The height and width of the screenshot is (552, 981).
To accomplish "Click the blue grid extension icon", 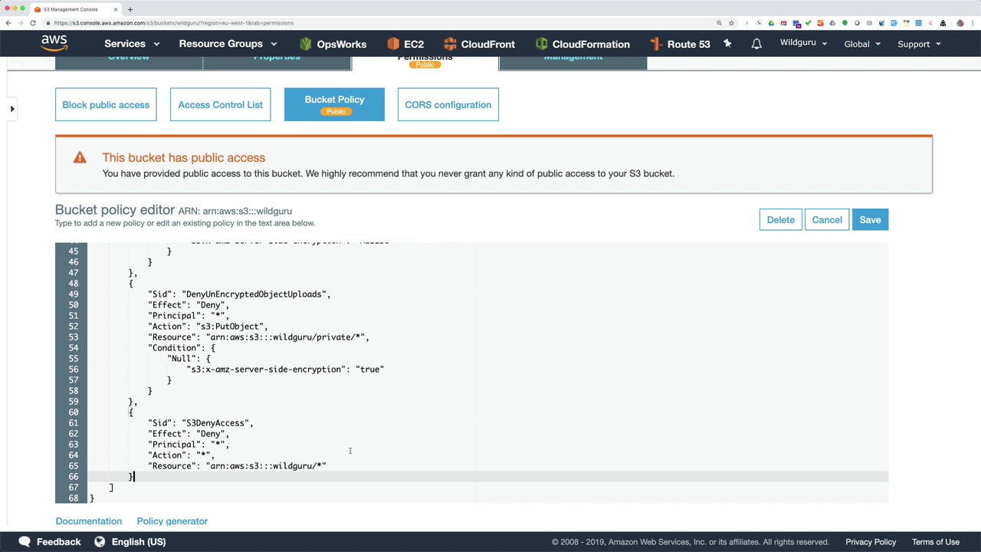I will click(x=918, y=23).
